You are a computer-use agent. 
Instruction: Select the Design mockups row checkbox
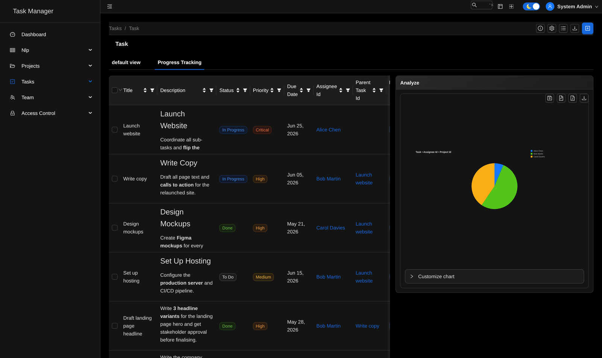115,228
